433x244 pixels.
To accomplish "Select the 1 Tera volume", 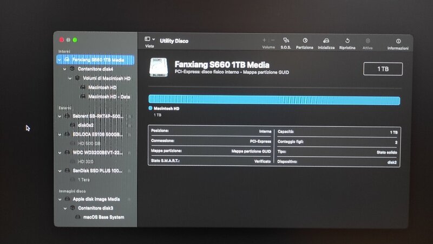I will click(x=84, y=179).
